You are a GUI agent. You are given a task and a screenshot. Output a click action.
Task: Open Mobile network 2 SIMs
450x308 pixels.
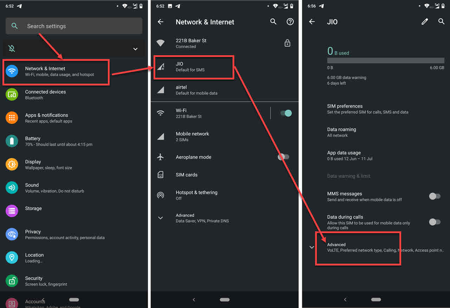pyautogui.click(x=224, y=136)
